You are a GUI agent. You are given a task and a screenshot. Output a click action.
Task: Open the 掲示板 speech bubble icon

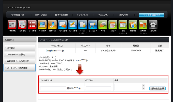[103, 25]
